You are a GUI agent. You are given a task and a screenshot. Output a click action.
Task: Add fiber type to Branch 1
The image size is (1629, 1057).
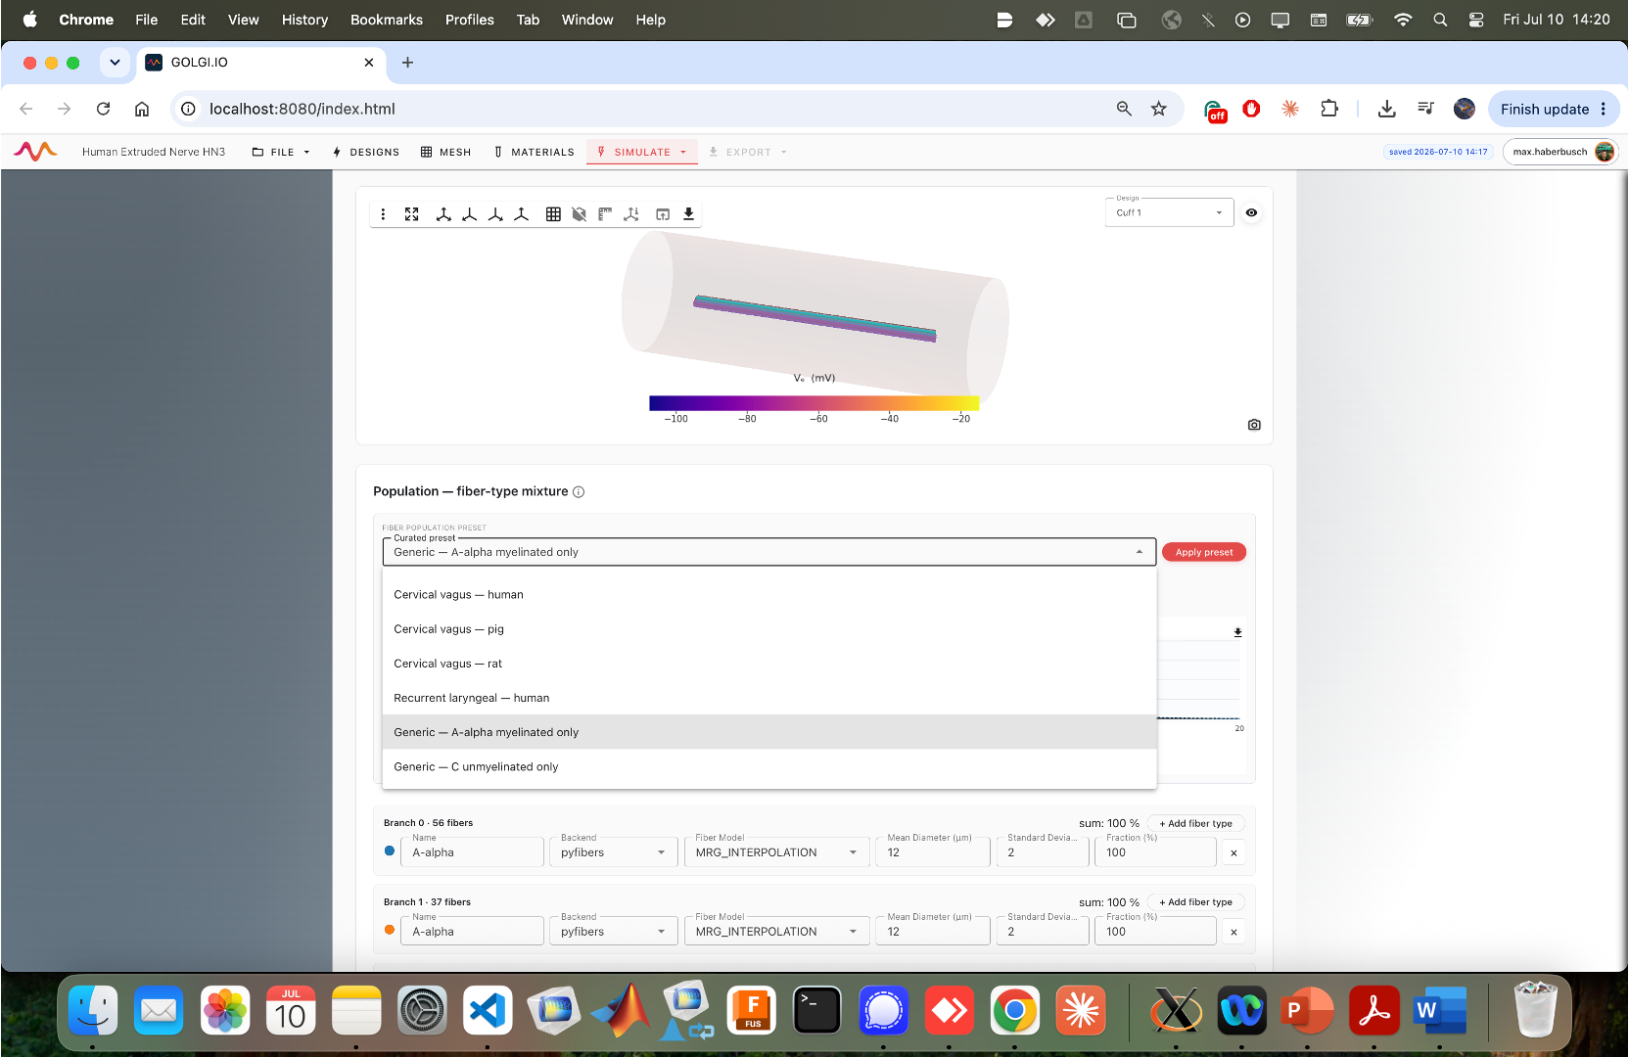click(1195, 902)
